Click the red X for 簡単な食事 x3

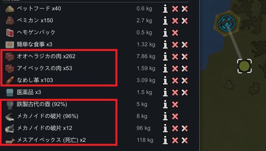click(x=175, y=45)
